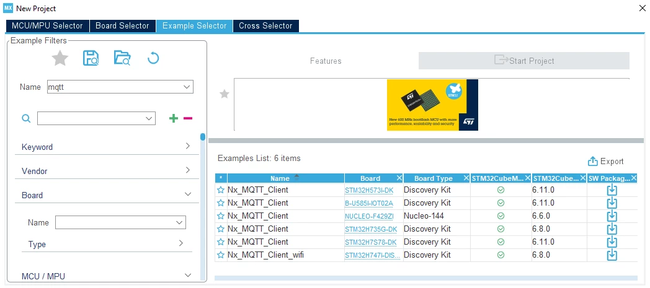Open the STM32H735G-DK board link
650x288 pixels.
pos(371,229)
